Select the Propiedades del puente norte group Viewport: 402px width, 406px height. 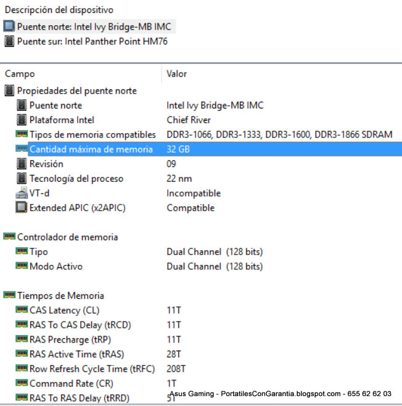pyautogui.click(x=76, y=91)
